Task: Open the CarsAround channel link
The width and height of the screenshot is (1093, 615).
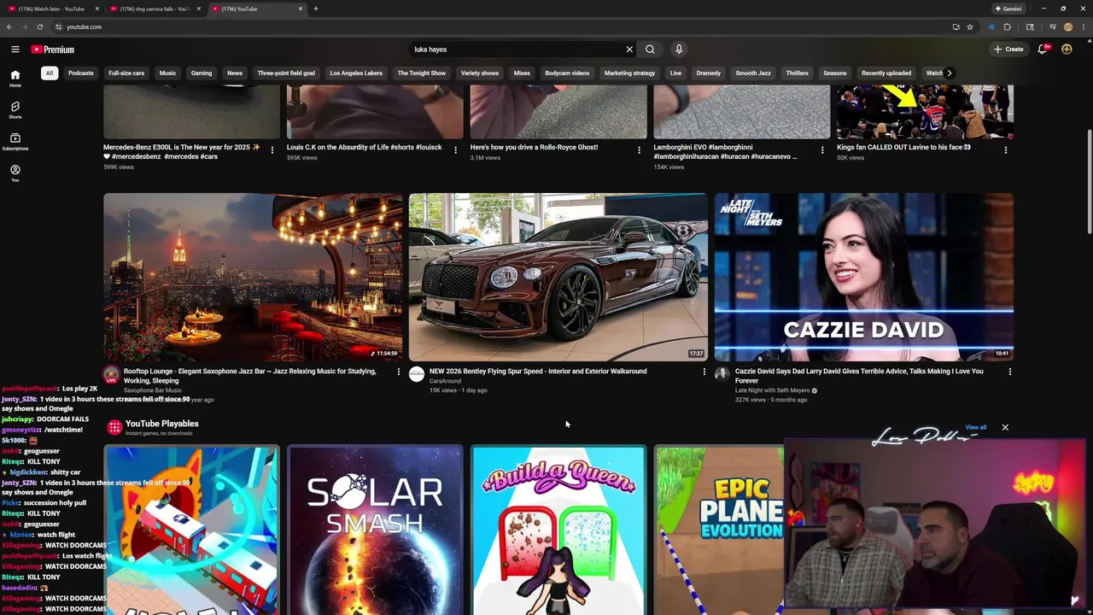Action: tap(445, 381)
